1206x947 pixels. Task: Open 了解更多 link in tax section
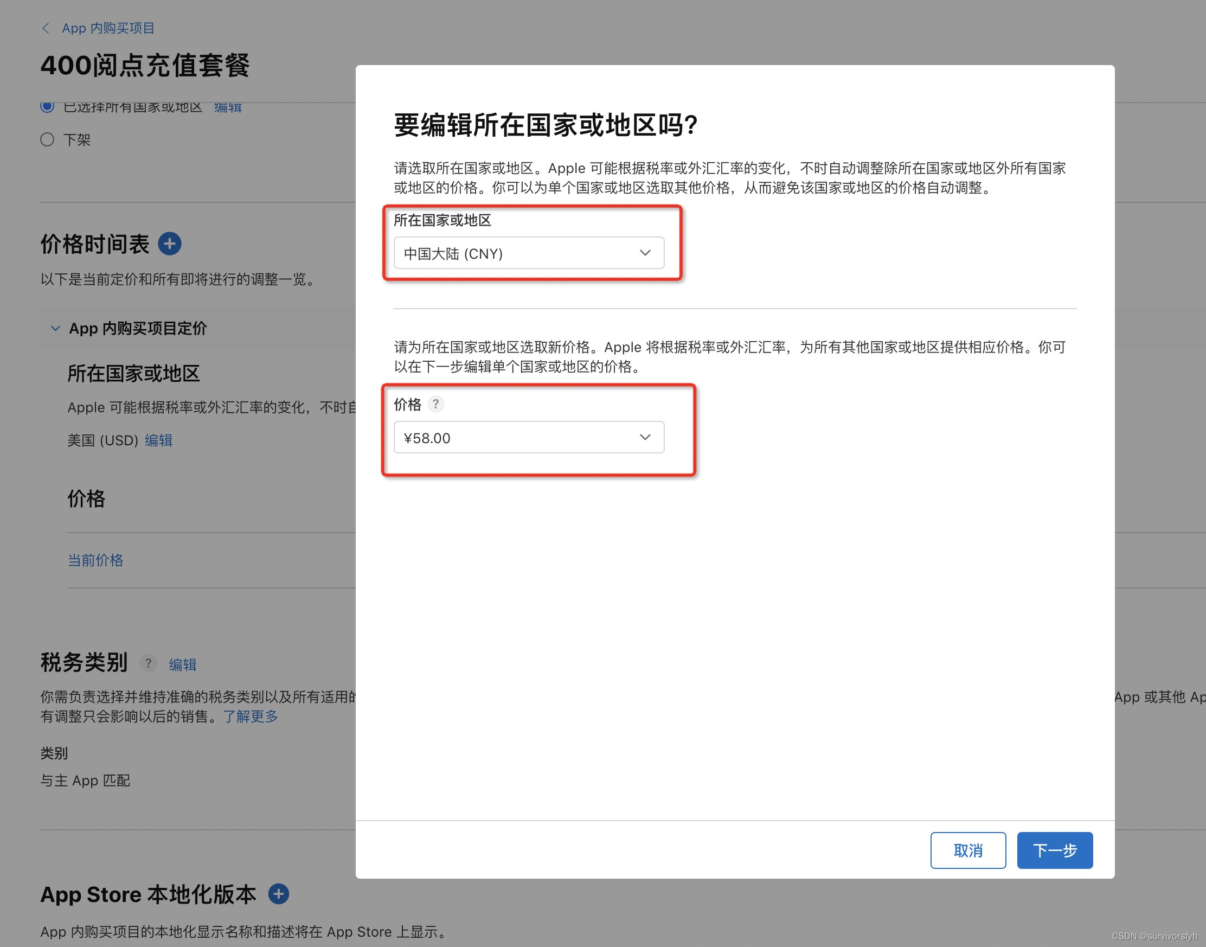pyautogui.click(x=251, y=716)
